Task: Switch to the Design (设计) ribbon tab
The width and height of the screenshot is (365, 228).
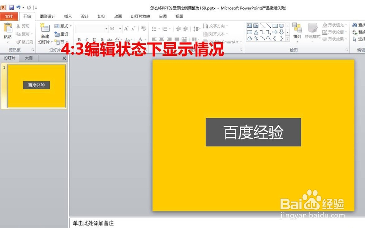Action: 85,16
